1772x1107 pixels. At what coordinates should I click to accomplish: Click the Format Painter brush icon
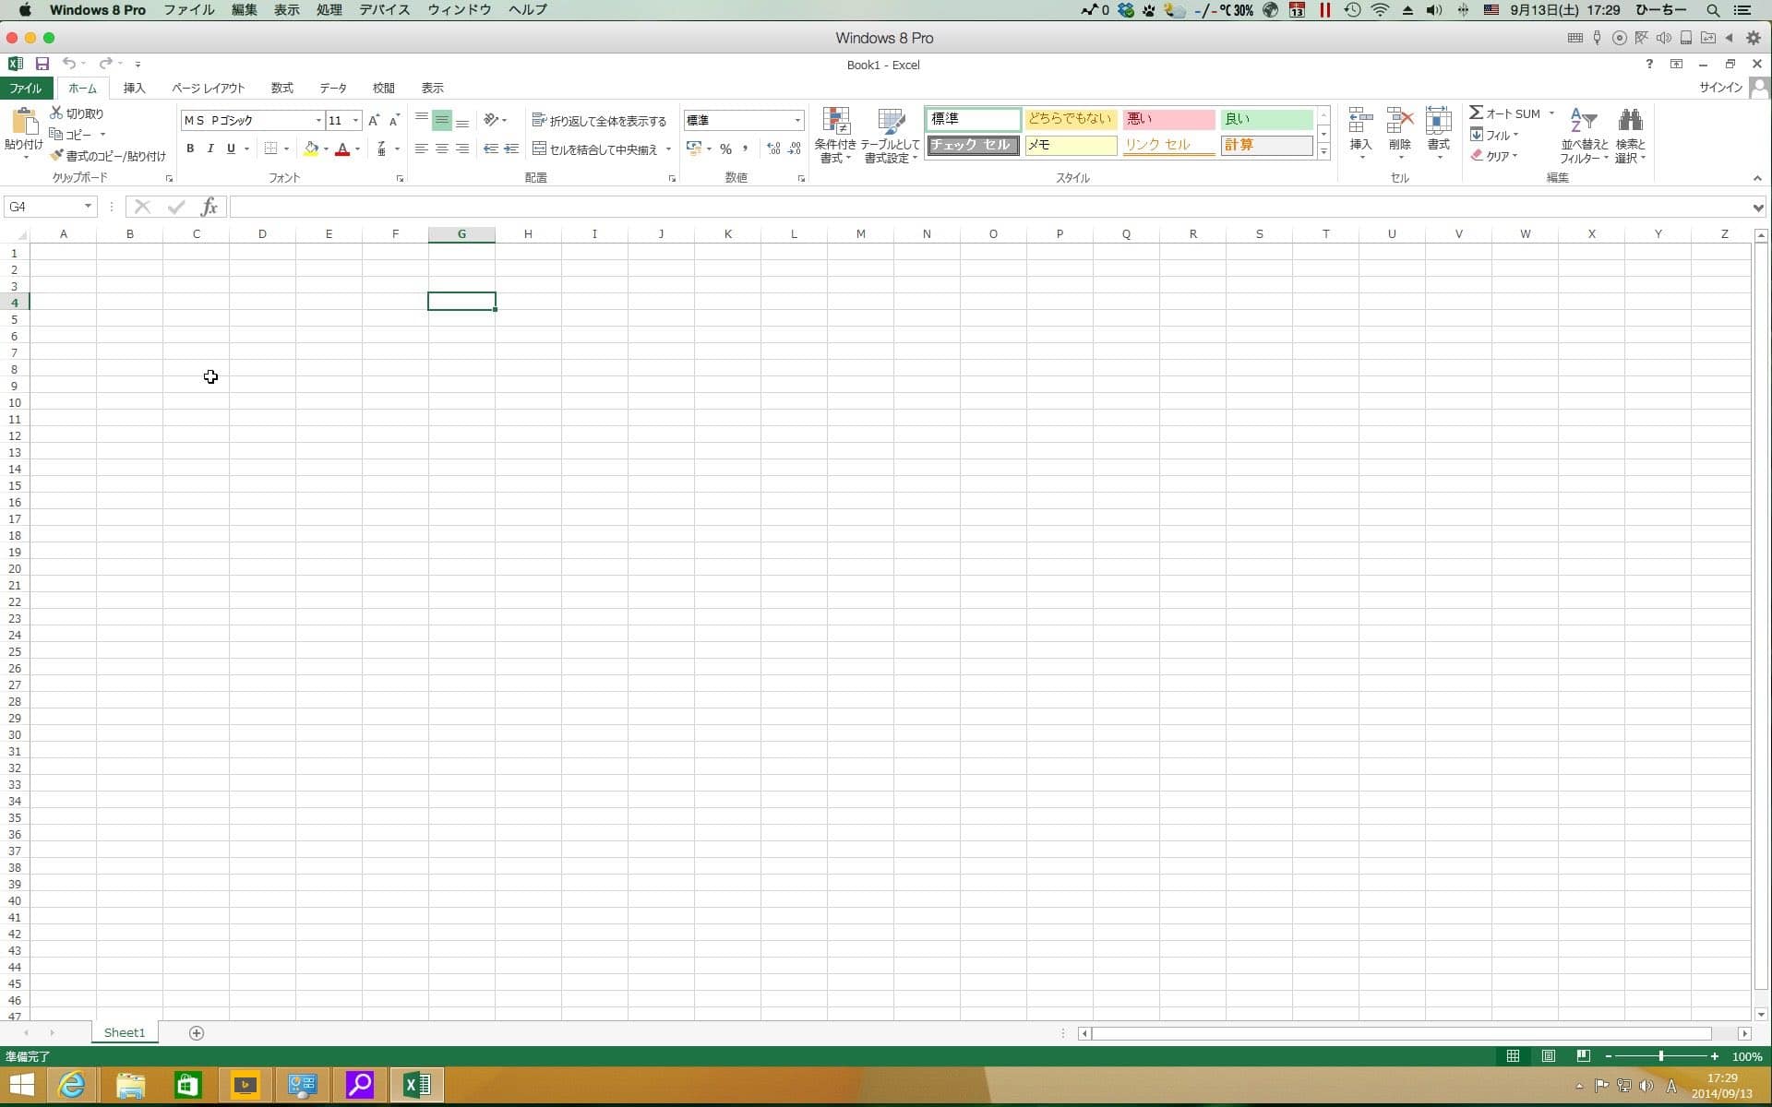pyautogui.click(x=56, y=156)
